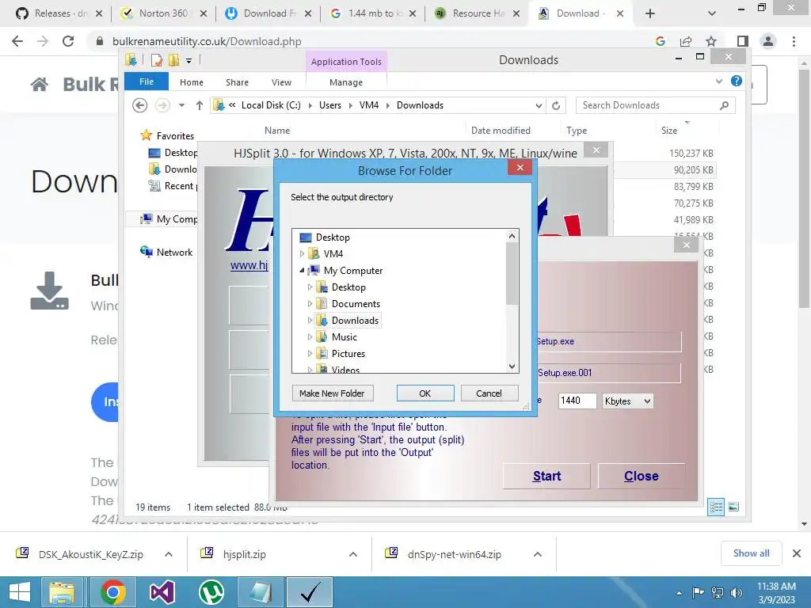Viewport: 811px width, 608px height.
Task: Open View ribbon tab
Action: pyautogui.click(x=281, y=82)
